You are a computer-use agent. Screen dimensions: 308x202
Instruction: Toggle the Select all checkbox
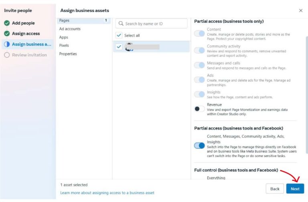(119, 35)
